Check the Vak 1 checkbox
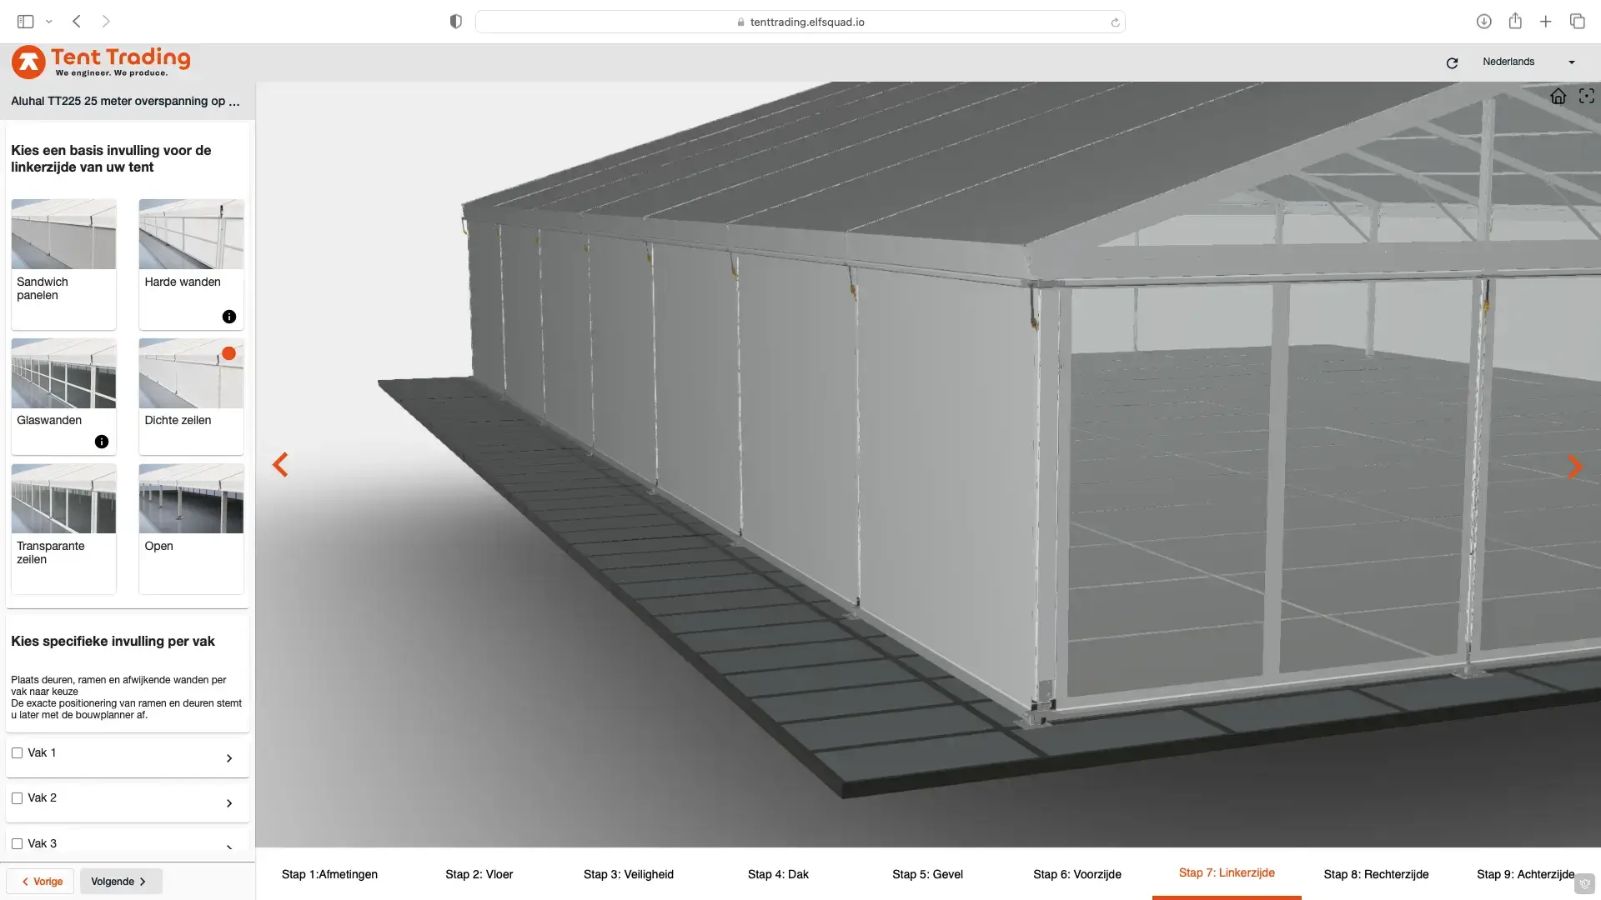Screen dimensions: 1601x900 (17, 752)
